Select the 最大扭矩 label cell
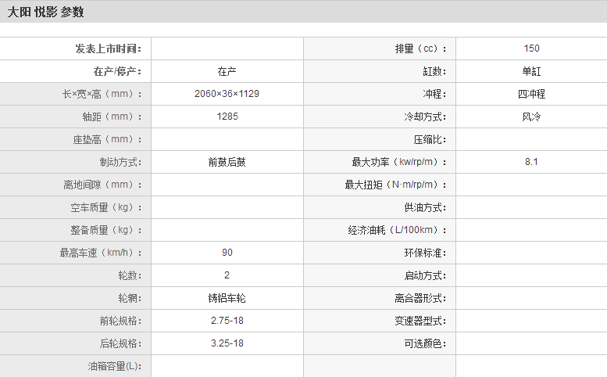The width and height of the screenshot is (607, 377). 398,185
